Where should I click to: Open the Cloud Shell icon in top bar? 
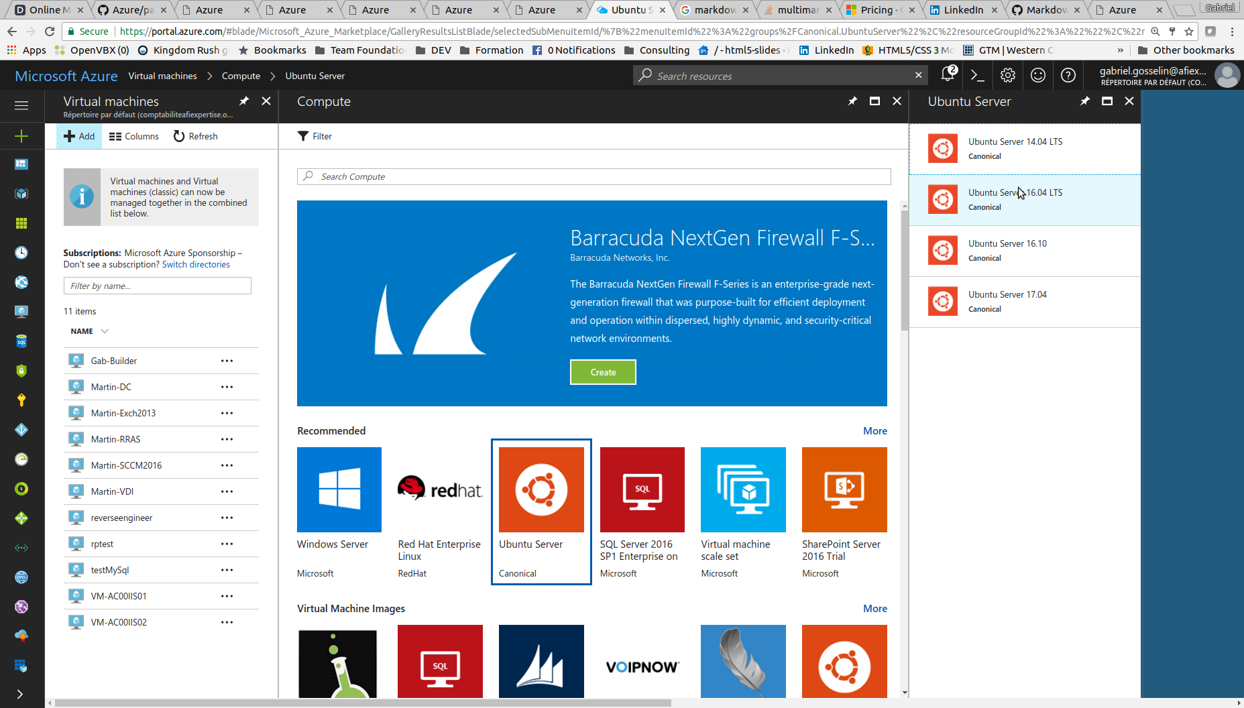978,76
